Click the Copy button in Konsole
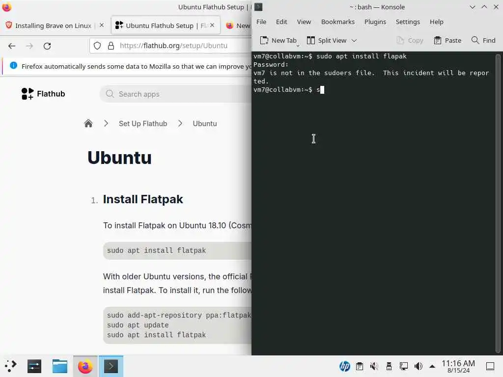This screenshot has width=503, height=377. (x=410, y=40)
